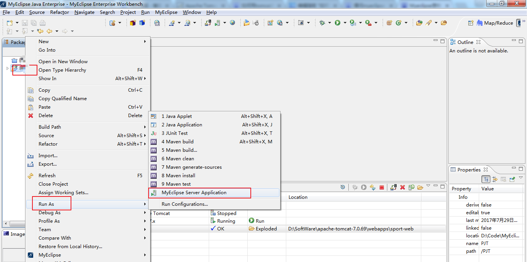Click Debug As in context menu
The height and width of the screenshot is (262, 527).
coord(88,213)
